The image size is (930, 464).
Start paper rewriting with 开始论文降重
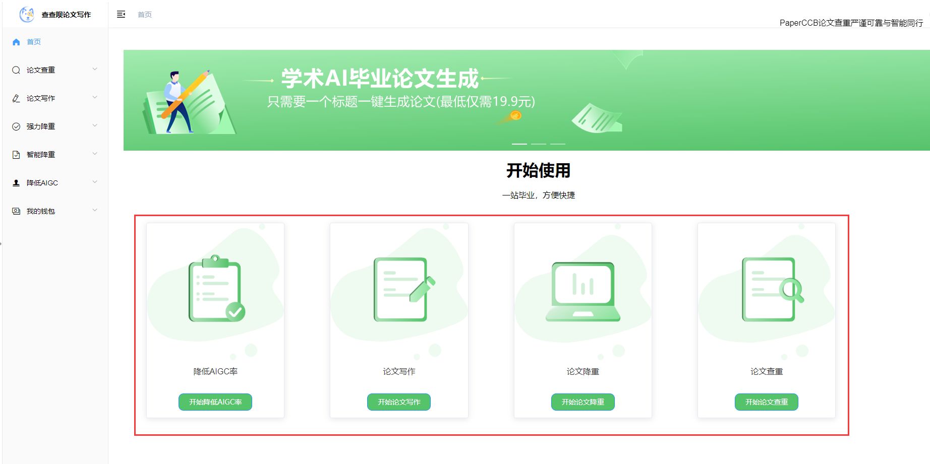click(x=583, y=402)
